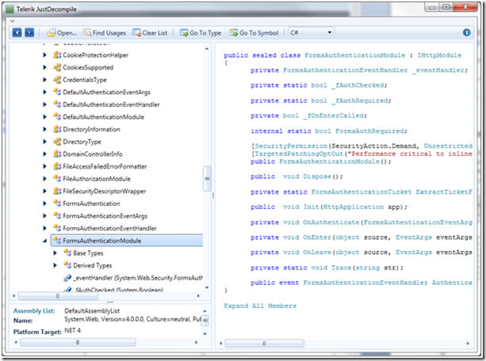Click the IHttpModule type link in code
Viewport: 486px width, 361px height.
(x=439, y=55)
